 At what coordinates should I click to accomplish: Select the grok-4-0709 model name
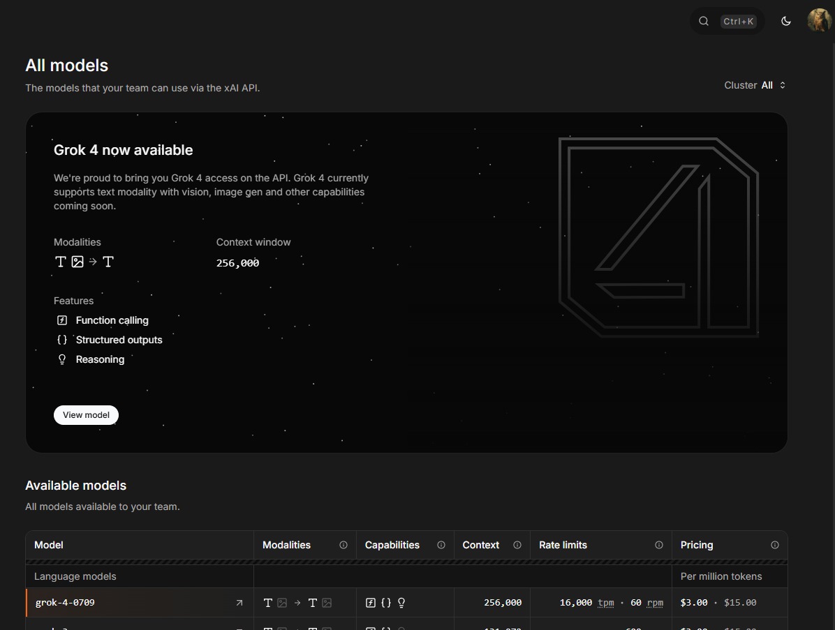65,603
